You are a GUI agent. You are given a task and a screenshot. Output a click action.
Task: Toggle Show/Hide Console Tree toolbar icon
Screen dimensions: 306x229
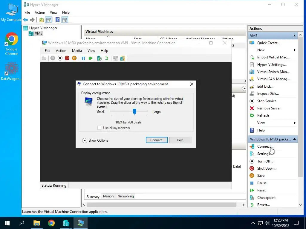pos(48,20)
